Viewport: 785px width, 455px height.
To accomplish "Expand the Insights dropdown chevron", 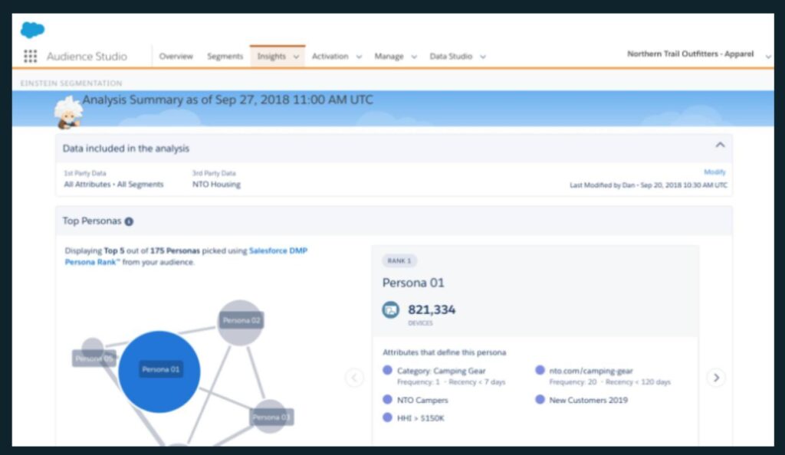I will point(296,57).
